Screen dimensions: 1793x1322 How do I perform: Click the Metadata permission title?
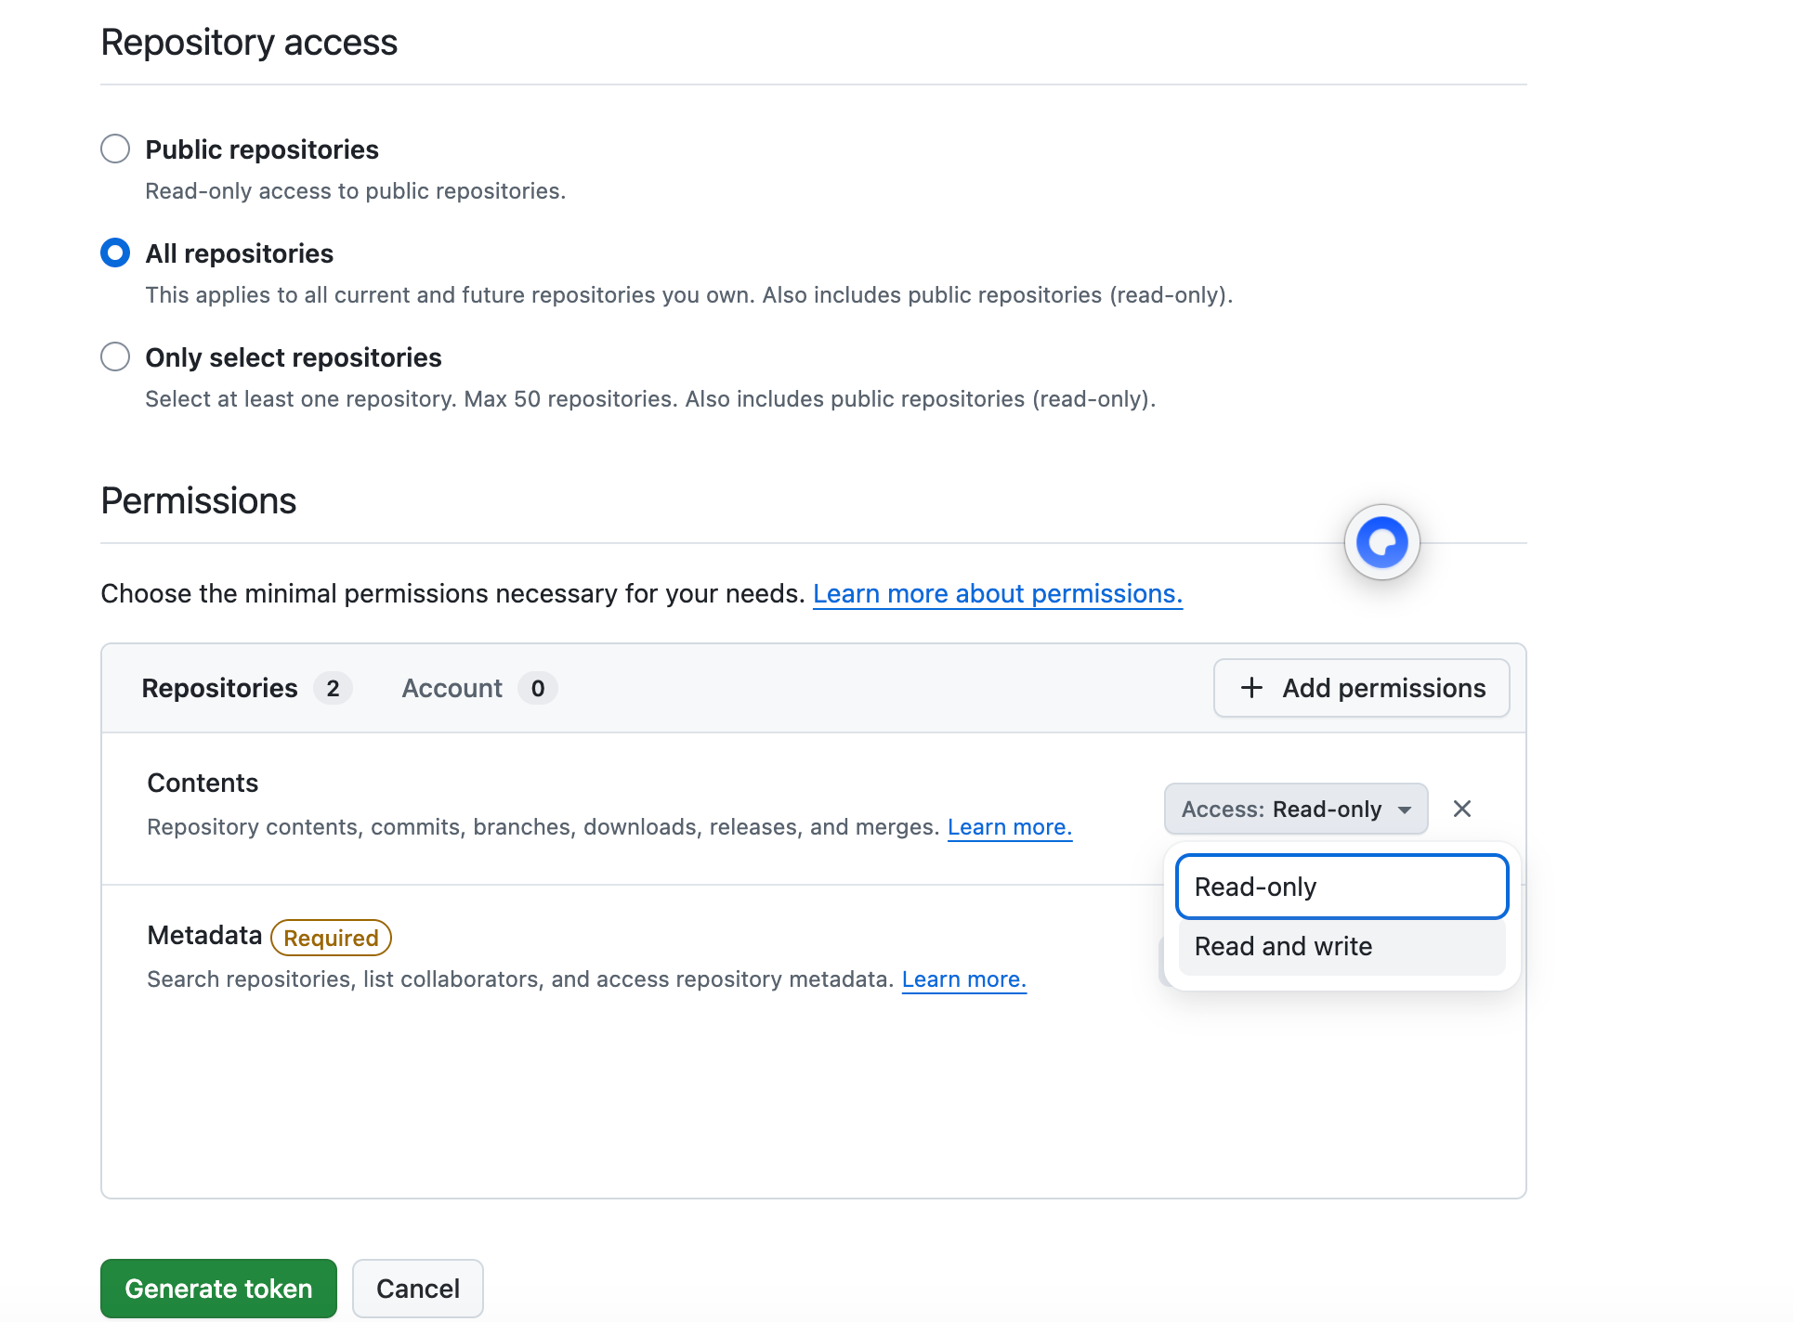(204, 935)
